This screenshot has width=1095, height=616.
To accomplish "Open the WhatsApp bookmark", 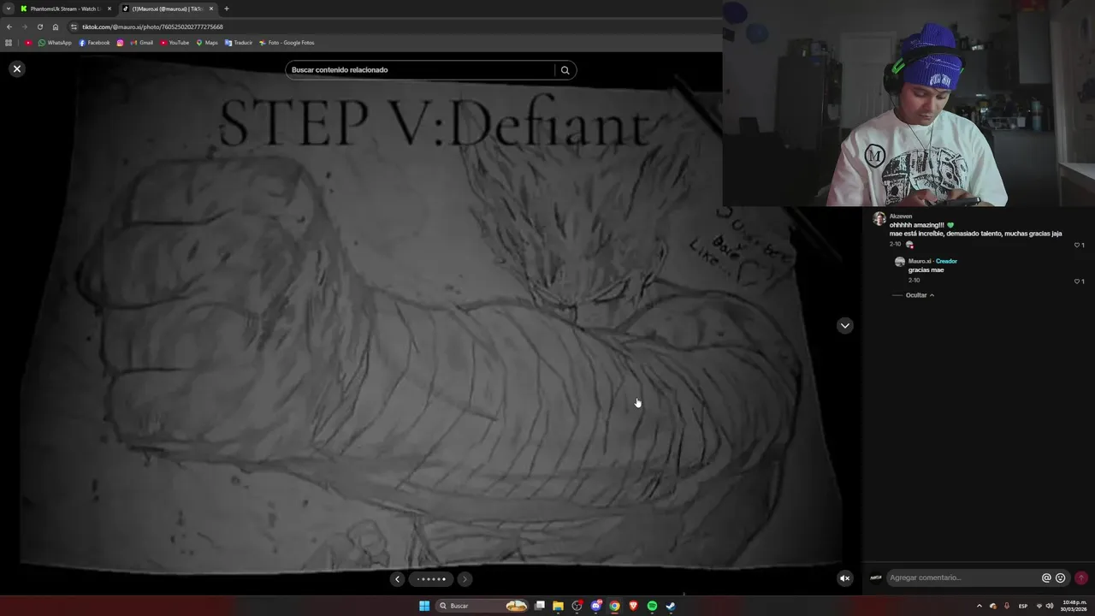I will pyautogui.click(x=55, y=43).
